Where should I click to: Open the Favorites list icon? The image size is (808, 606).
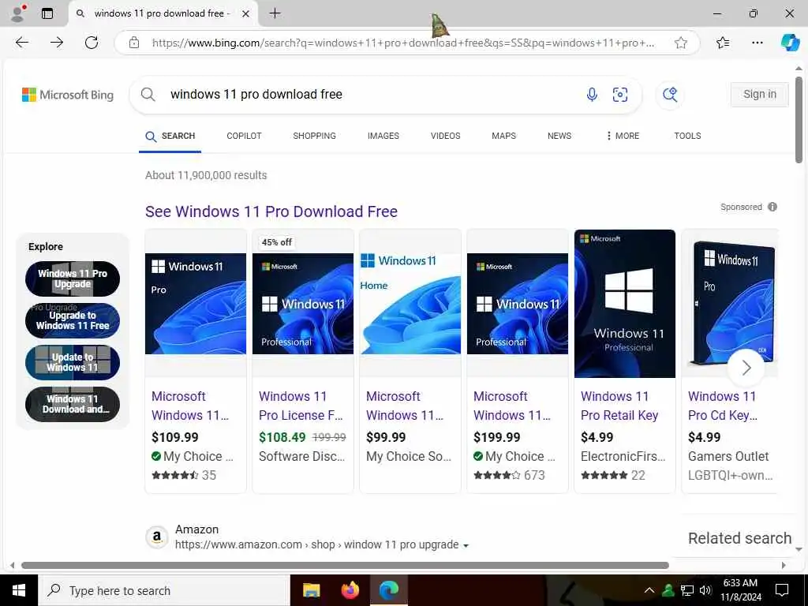pos(723,43)
